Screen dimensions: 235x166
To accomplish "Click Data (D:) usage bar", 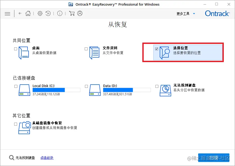I will tap(127, 90).
